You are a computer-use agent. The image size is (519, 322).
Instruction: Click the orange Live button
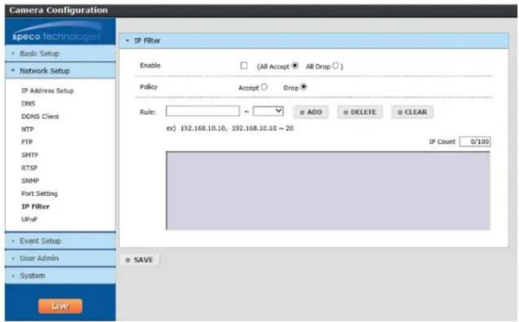60,306
